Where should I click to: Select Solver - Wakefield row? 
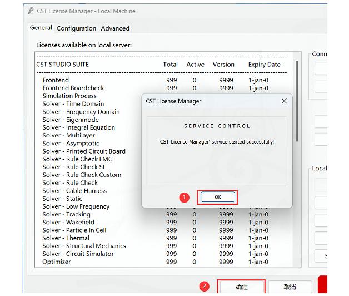coord(156,222)
